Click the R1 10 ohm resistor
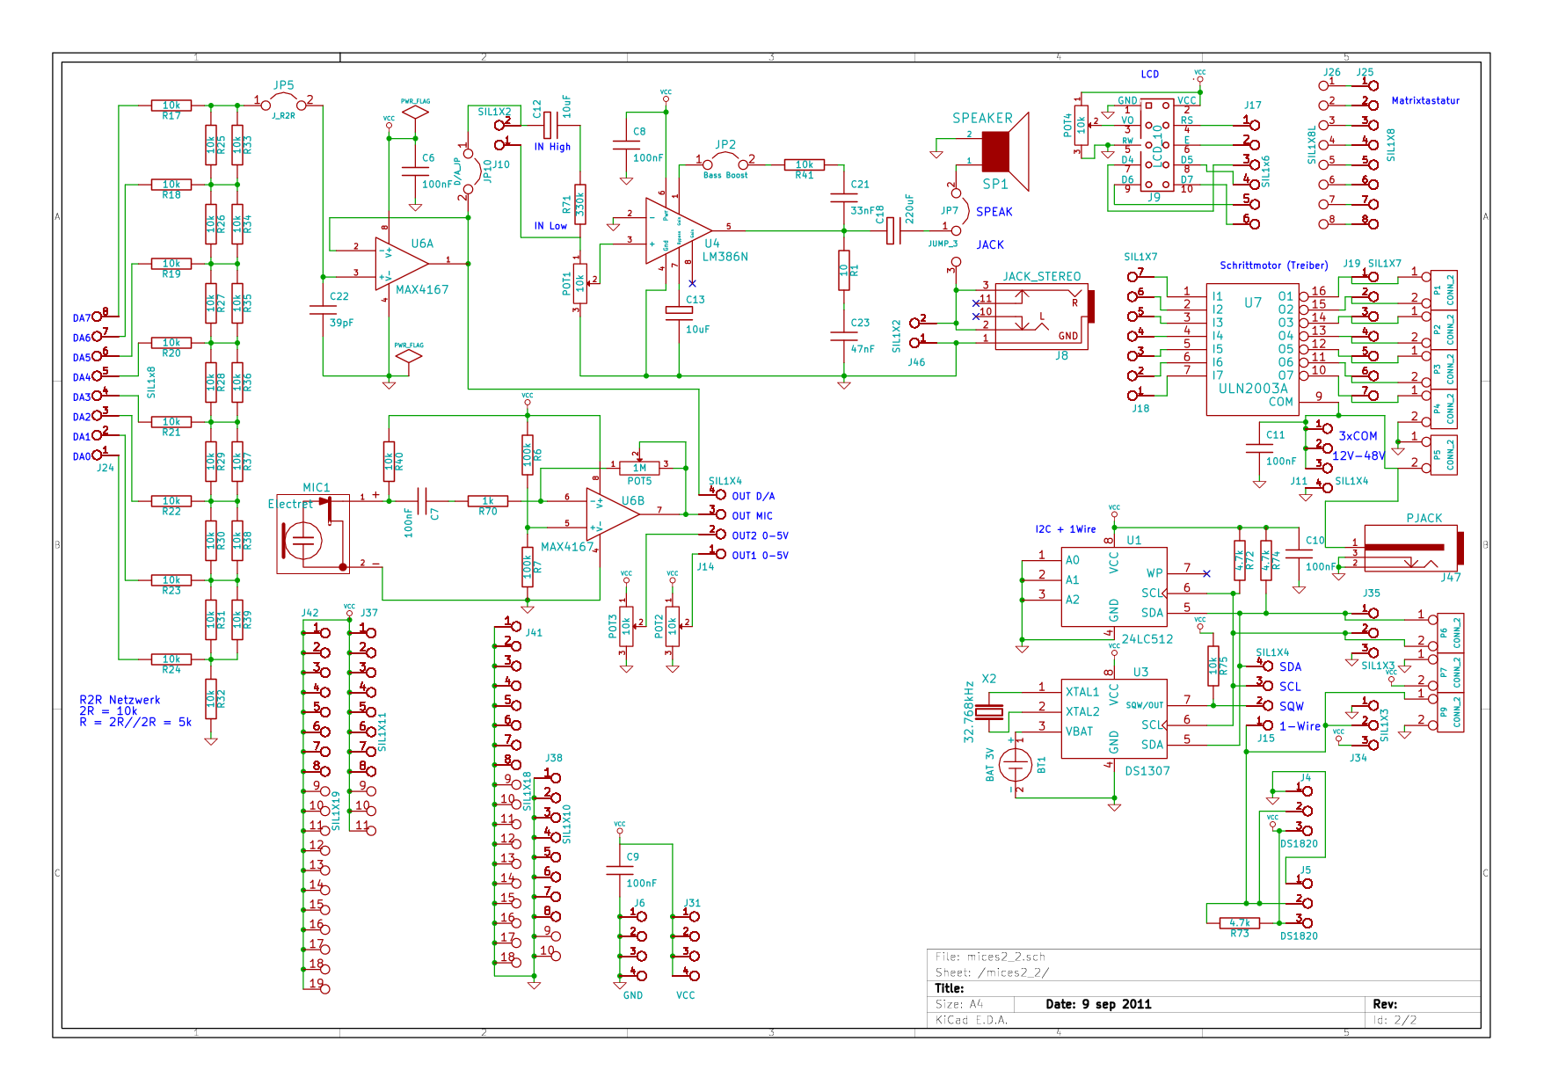This screenshot has width=1544, height=1092. click(x=844, y=270)
